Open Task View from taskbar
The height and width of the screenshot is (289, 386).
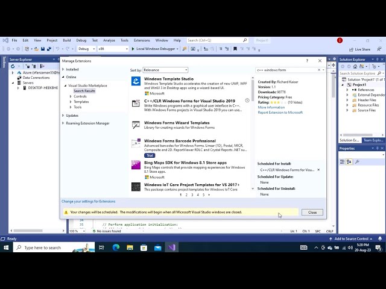click(101, 247)
